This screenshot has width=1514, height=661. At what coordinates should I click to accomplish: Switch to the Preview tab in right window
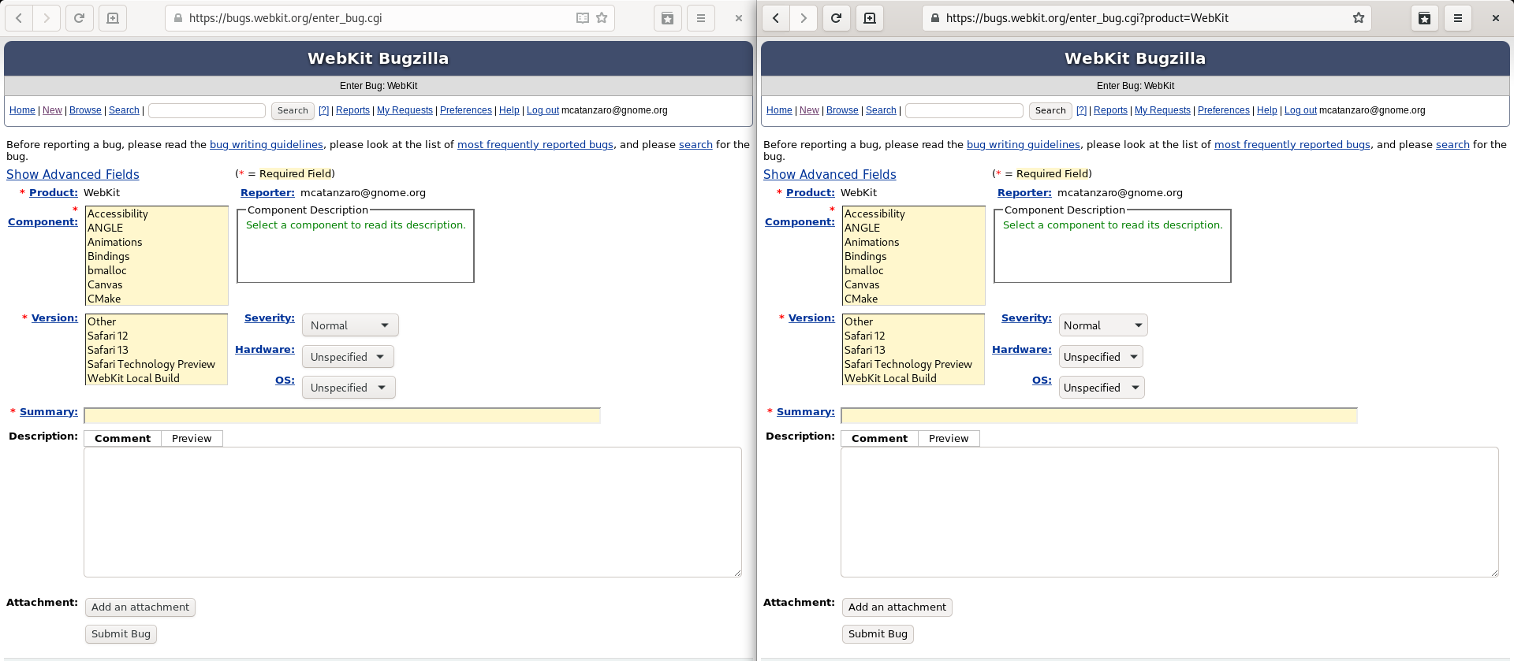click(949, 439)
